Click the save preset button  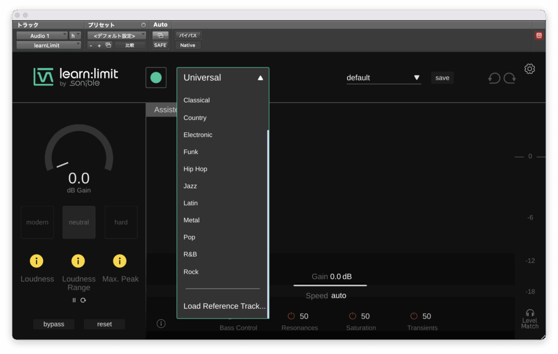pyautogui.click(x=442, y=77)
